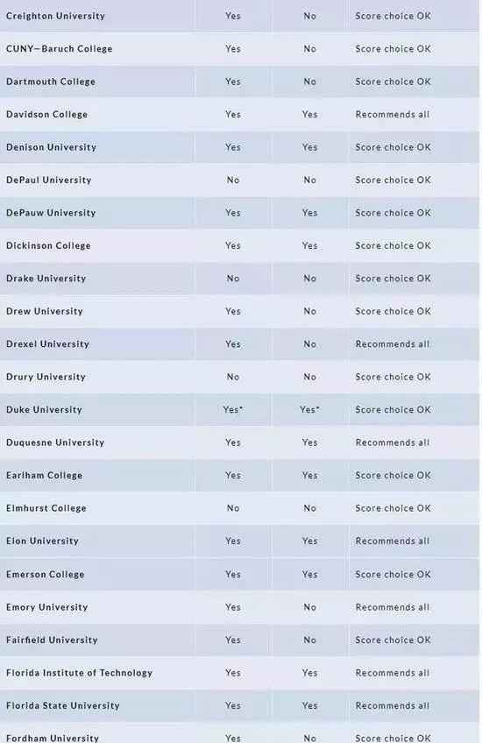The width and height of the screenshot is (482, 743).
Task: Click DePaul University's first "No" cell
Action: pos(233,180)
